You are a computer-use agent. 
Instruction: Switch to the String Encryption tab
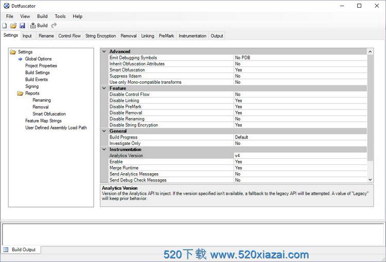(100, 36)
